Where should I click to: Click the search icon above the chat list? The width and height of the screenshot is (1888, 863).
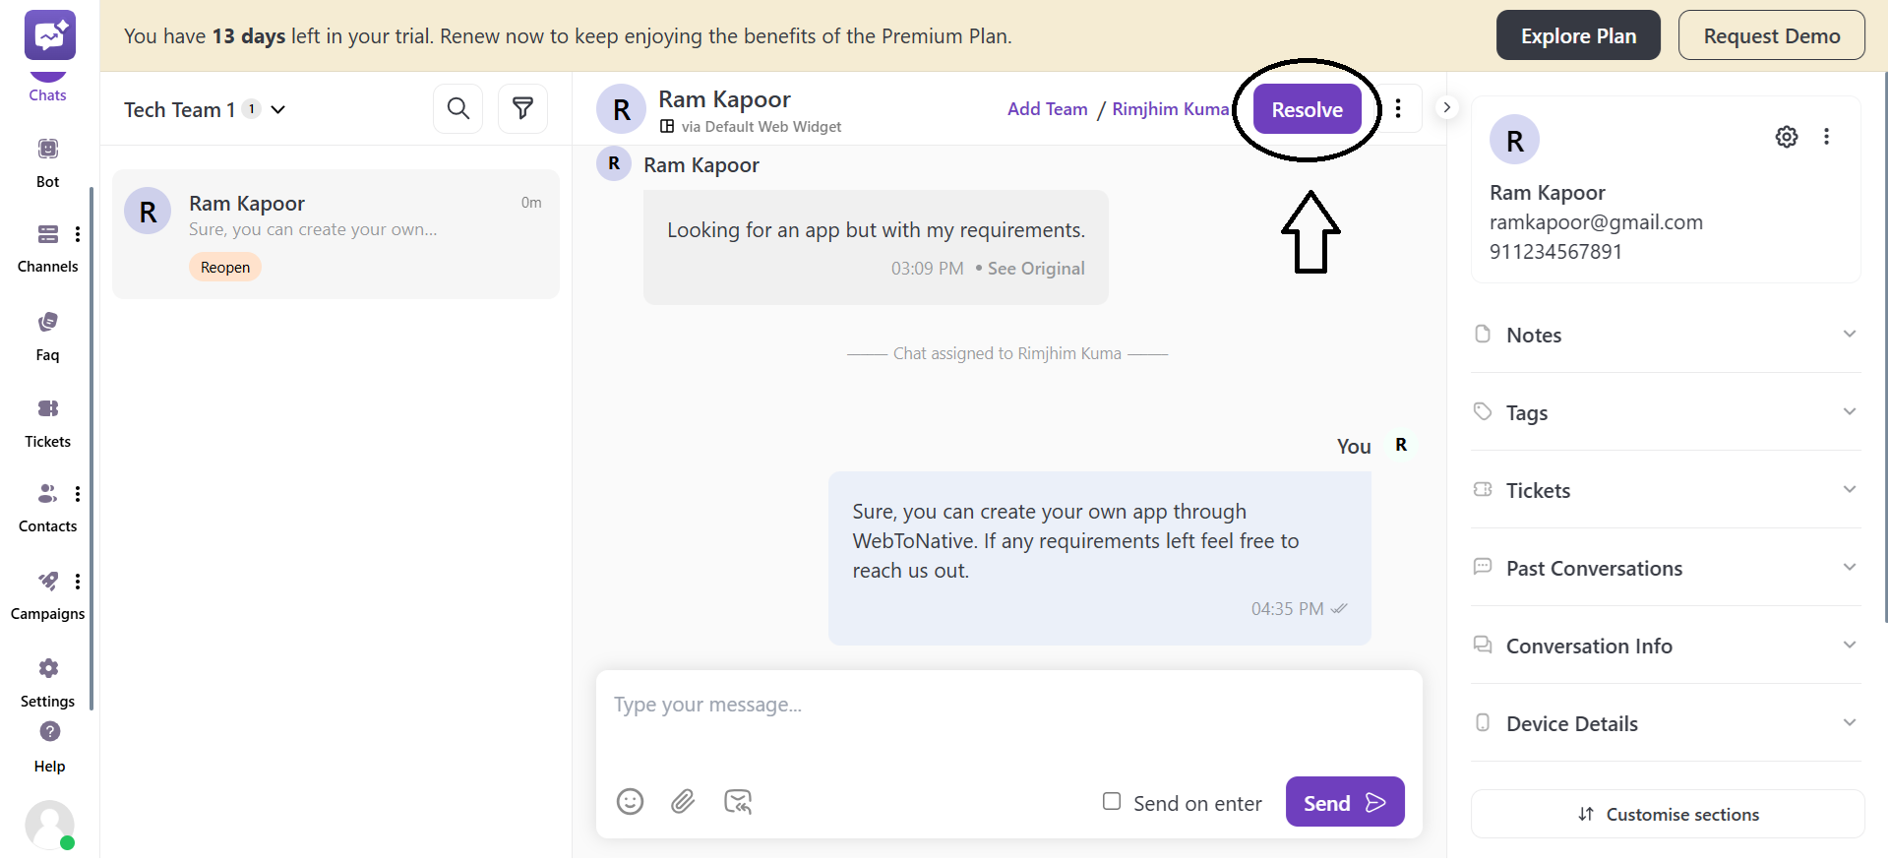[457, 108]
